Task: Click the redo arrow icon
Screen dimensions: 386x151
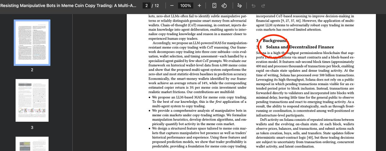Action: [x=263, y=6]
